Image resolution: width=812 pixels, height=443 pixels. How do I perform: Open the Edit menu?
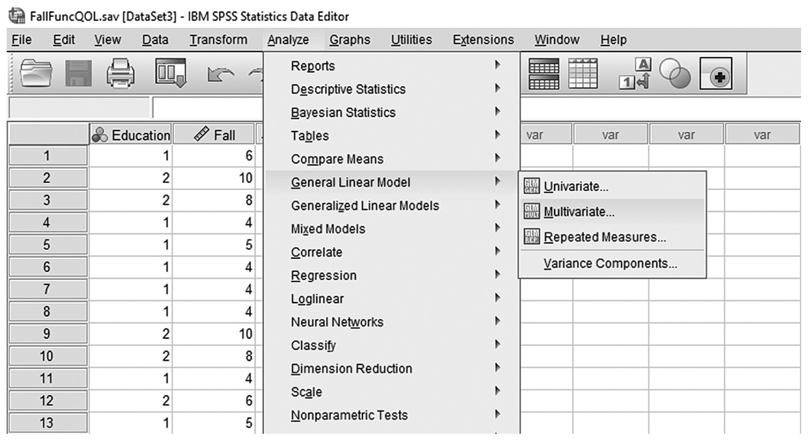point(64,40)
